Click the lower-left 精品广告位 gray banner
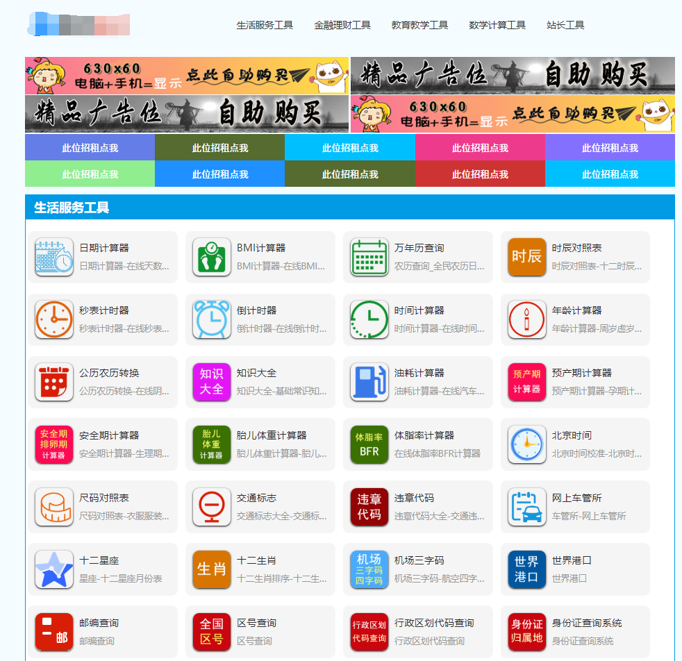682x661 pixels. tap(187, 113)
